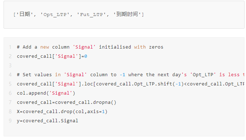Click the covered_call['Signal']=0 code line
Viewport: 246px width, 140px height.
[52, 56]
